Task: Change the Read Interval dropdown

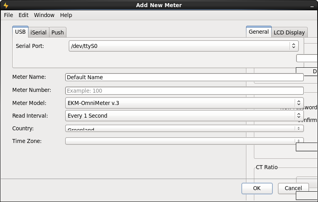Action: point(184,116)
